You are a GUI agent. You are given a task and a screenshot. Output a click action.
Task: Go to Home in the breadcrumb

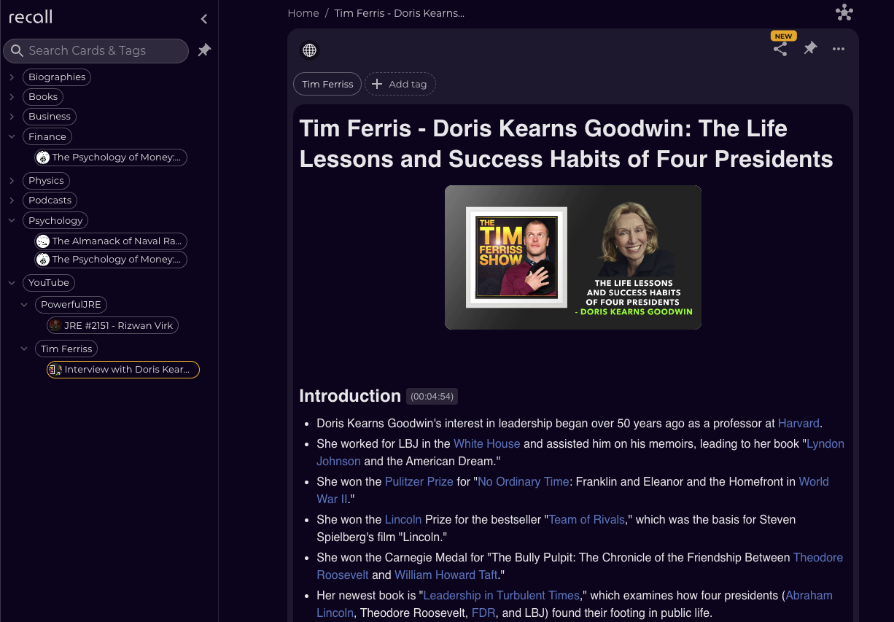click(303, 13)
